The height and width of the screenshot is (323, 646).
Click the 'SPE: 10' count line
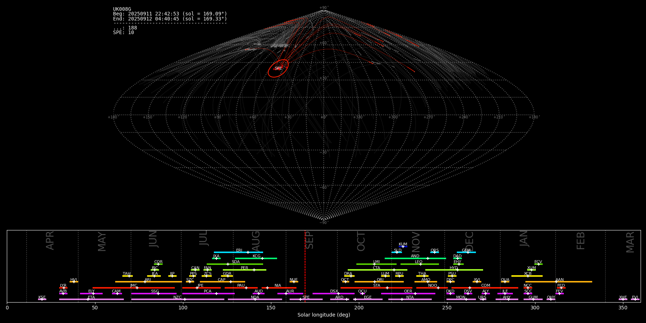click(123, 33)
